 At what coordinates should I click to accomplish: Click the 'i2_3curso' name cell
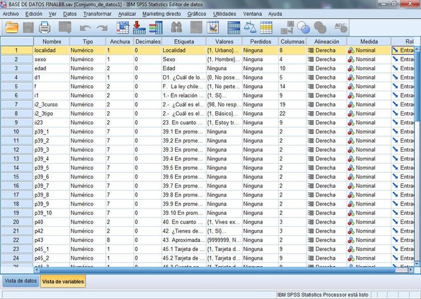51,104
